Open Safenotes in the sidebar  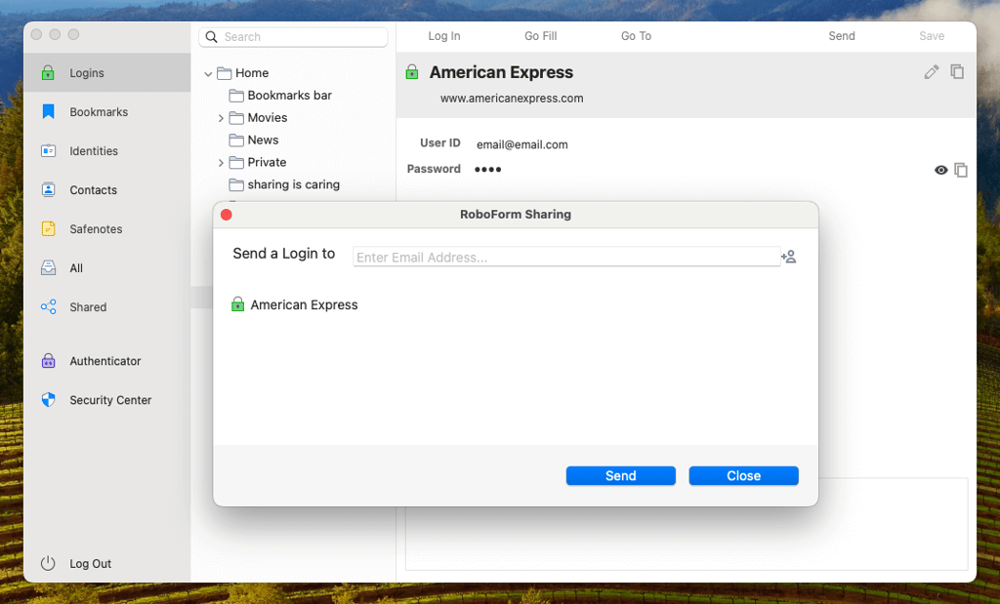click(x=107, y=228)
